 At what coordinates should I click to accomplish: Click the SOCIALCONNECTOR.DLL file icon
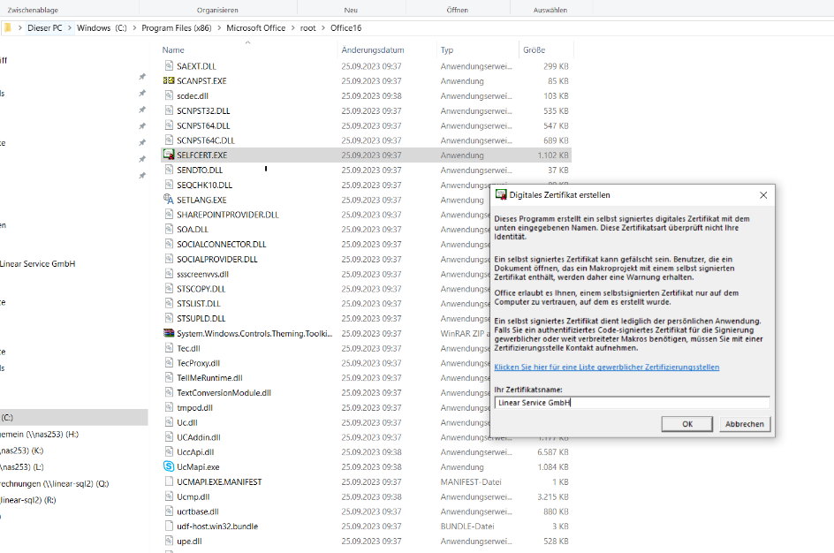coord(169,244)
